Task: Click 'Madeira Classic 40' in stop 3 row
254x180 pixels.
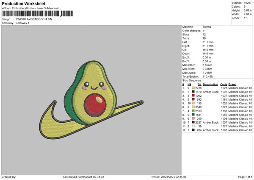Action: click(x=240, y=96)
